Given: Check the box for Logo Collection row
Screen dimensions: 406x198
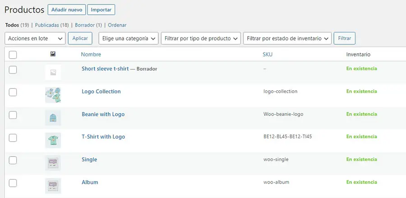Looking at the screenshot, I should point(13,92).
